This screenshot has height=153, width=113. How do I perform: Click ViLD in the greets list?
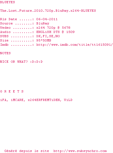pyautogui.click(x=68, y=100)
